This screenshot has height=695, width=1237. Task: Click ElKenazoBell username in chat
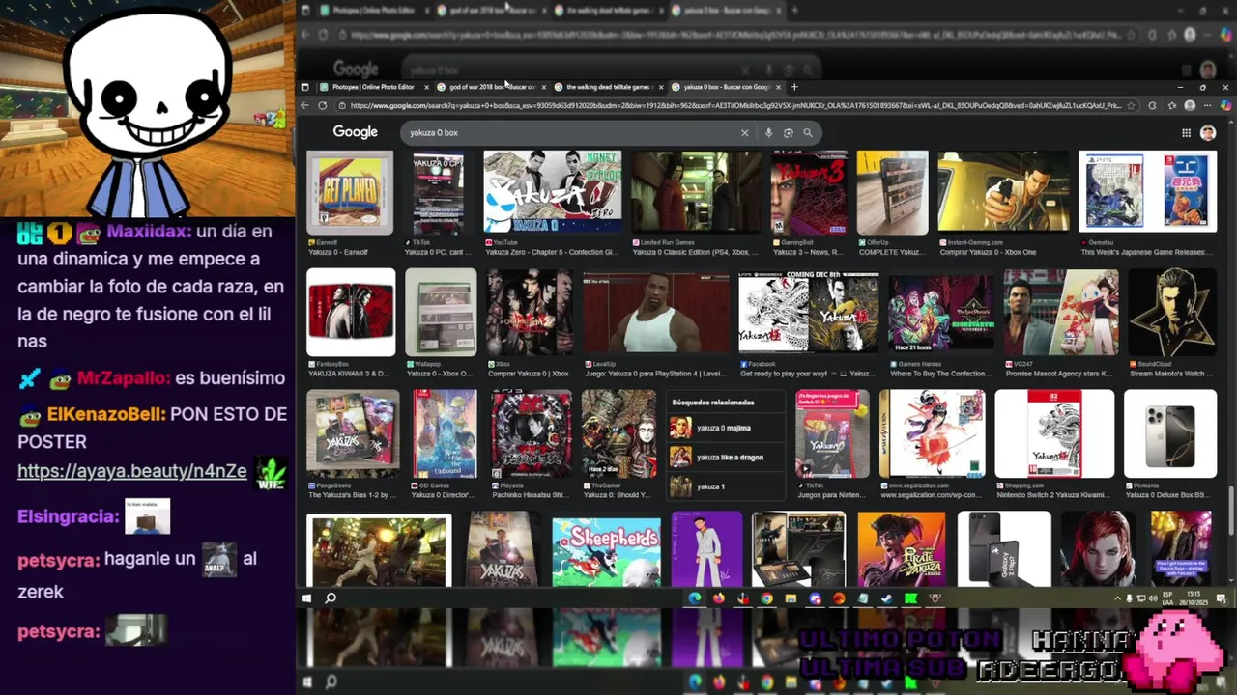[x=106, y=414]
